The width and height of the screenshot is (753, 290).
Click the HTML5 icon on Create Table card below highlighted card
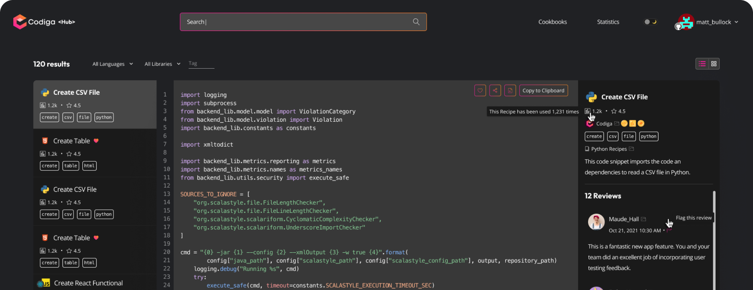point(45,141)
